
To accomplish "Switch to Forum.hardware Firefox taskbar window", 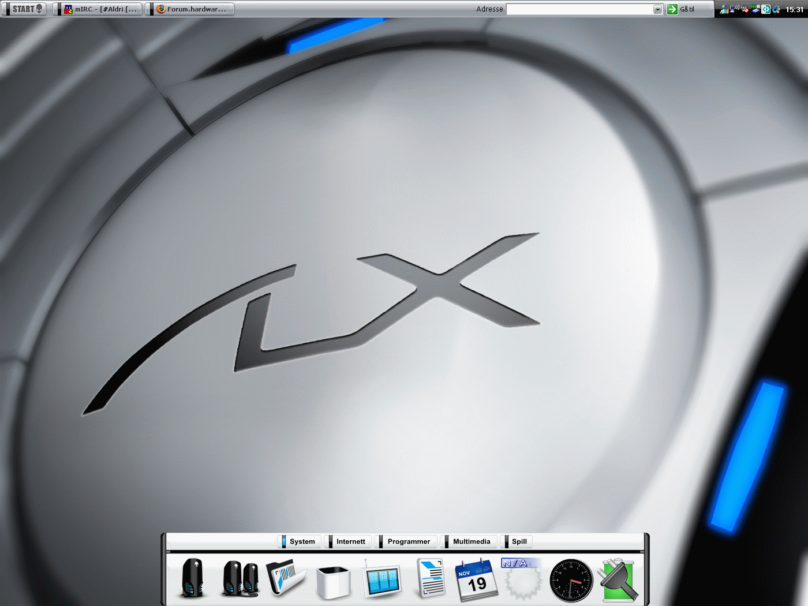I will point(191,9).
